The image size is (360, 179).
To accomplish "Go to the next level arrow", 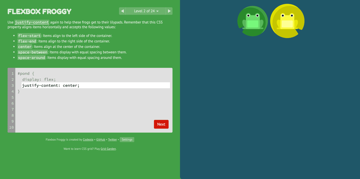I will point(169,11).
